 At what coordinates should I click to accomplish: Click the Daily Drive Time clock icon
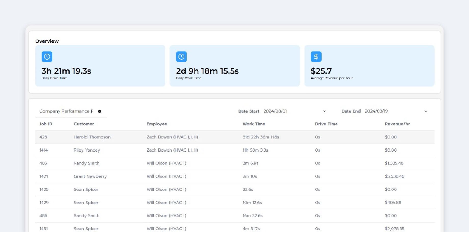pyautogui.click(x=47, y=57)
